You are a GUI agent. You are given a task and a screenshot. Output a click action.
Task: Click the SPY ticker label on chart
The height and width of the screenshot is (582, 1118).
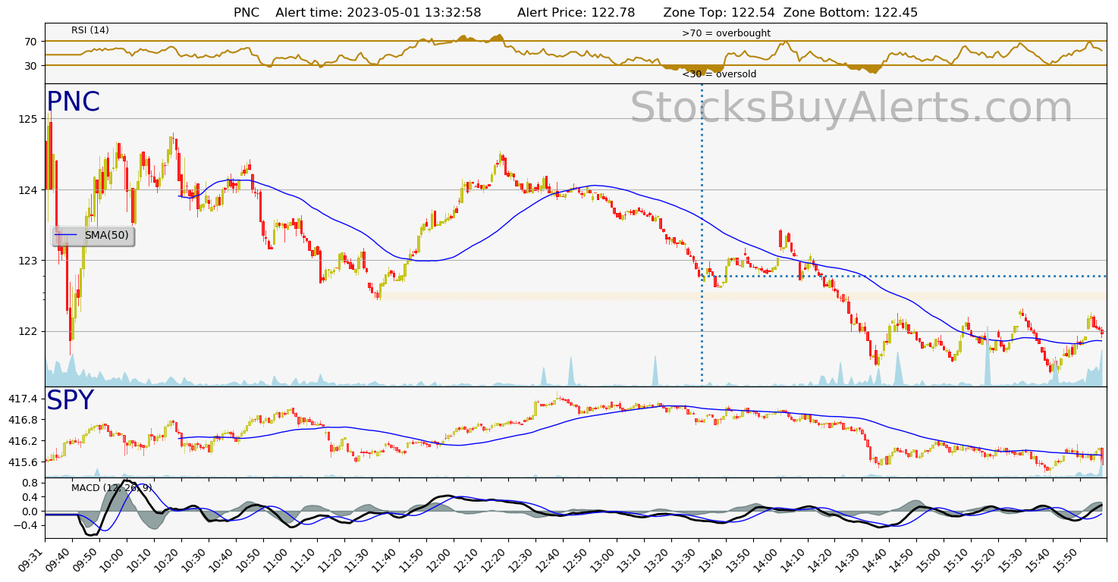70,401
